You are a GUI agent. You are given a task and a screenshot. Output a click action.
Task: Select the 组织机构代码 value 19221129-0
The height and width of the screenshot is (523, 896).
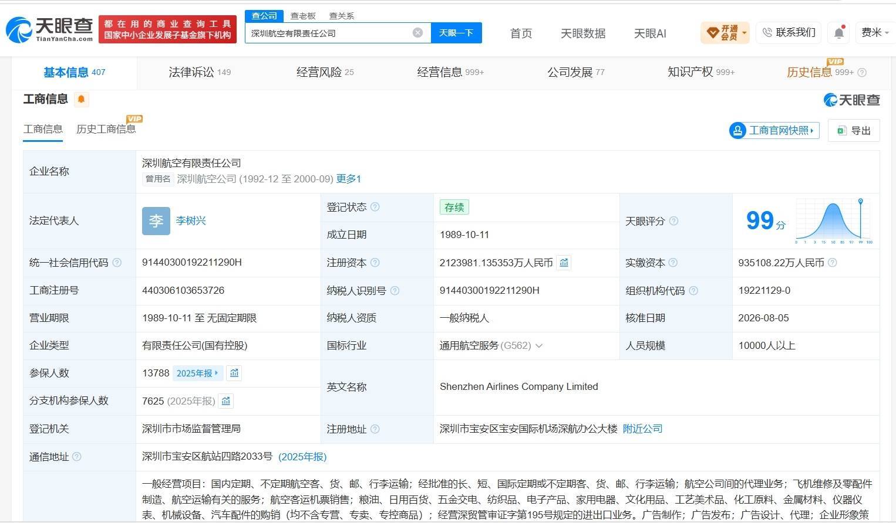tap(764, 290)
